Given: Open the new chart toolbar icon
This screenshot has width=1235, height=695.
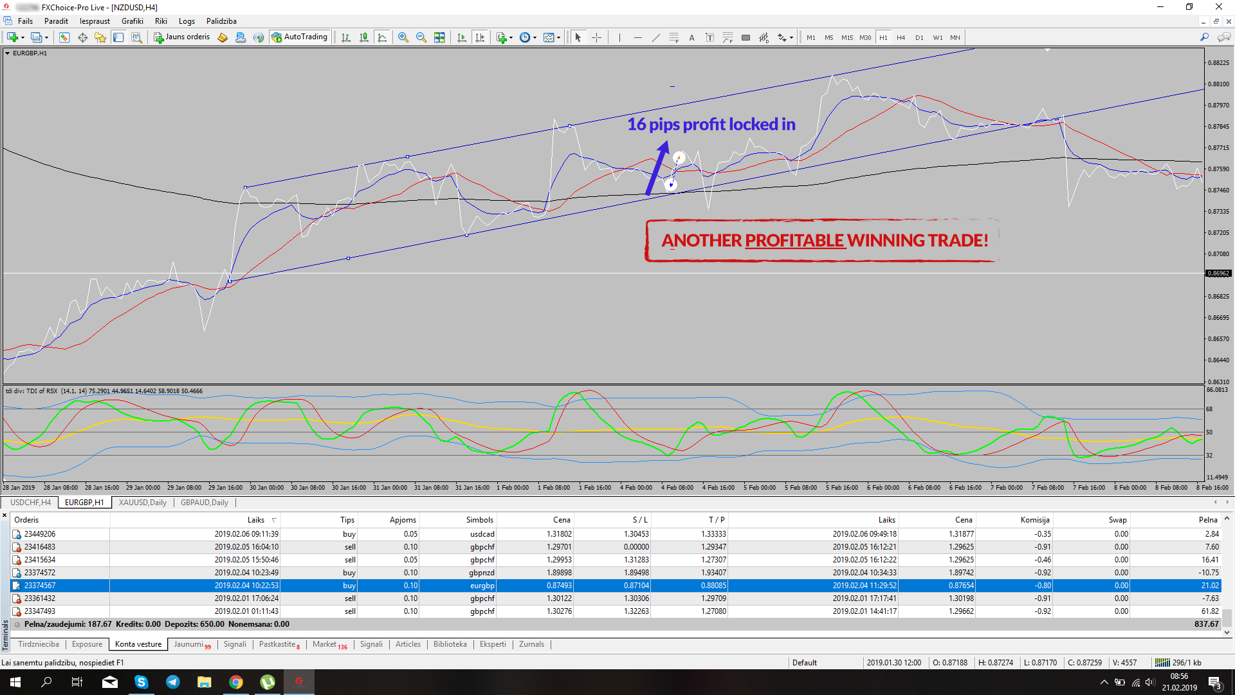Looking at the screenshot, I should tap(12, 37).
